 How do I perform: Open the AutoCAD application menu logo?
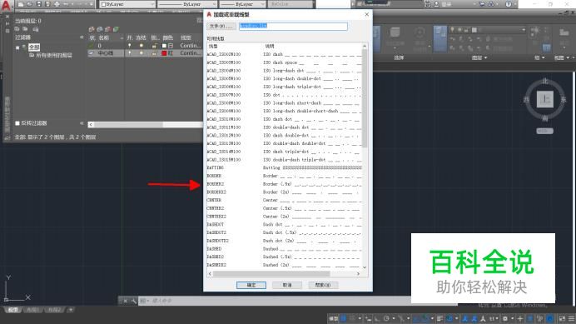(x=6, y=5)
